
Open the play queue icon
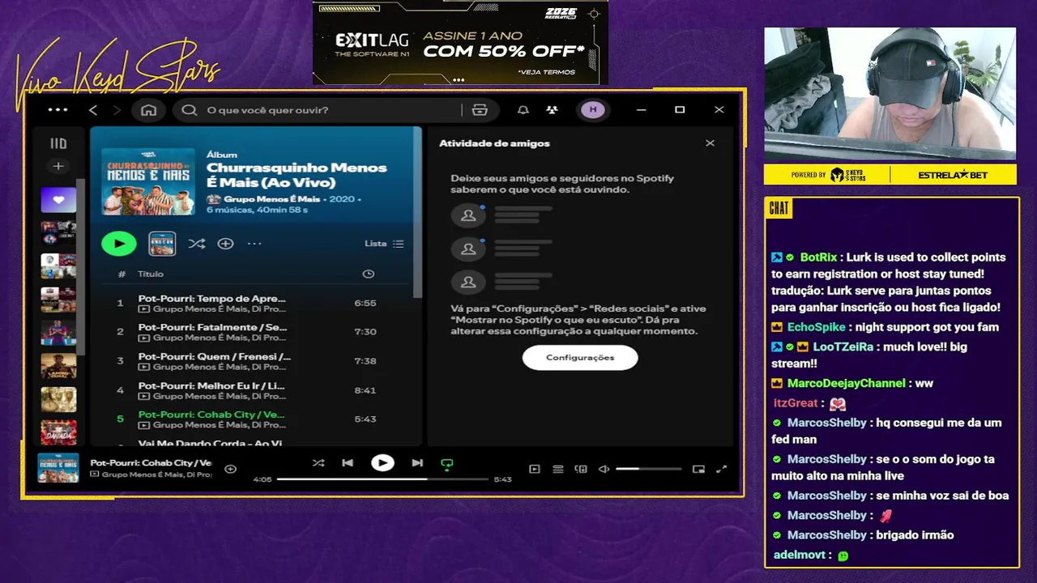pyautogui.click(x=557, y=469)
